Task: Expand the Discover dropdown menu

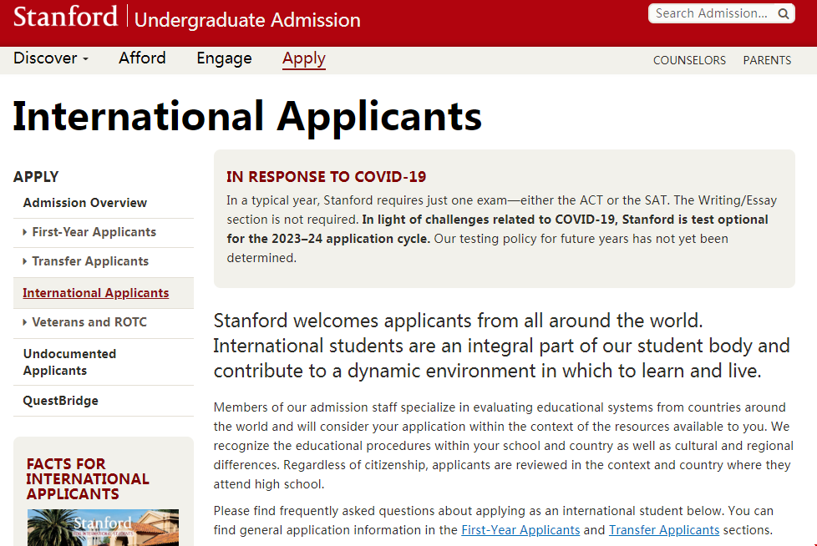Action: coord(51,58)
